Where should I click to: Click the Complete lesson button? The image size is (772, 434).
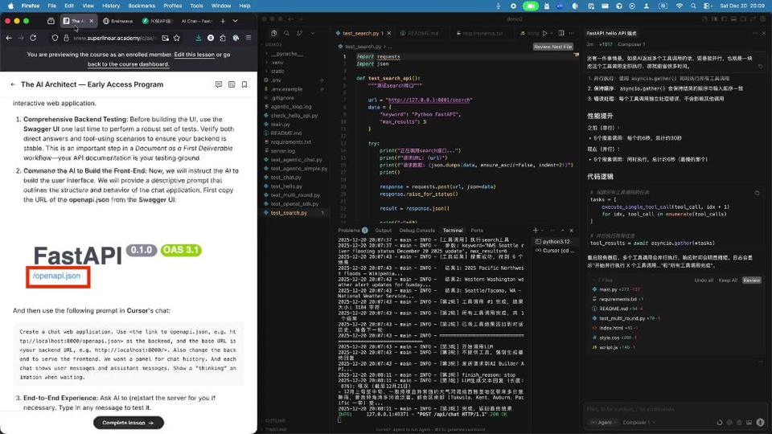point(129,423)
